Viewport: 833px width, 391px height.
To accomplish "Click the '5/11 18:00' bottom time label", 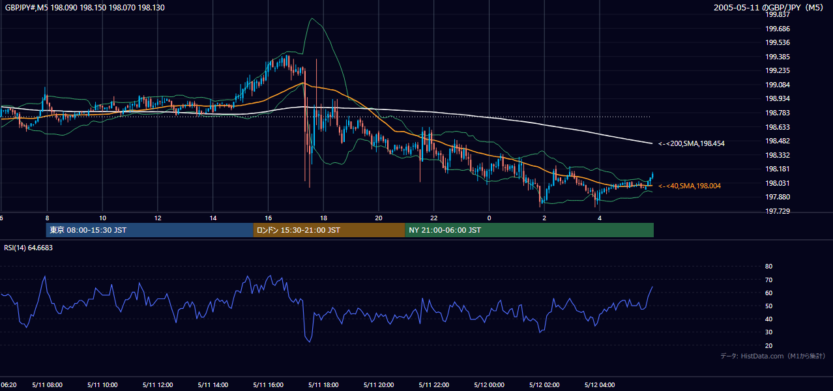I will click(323, 385).
